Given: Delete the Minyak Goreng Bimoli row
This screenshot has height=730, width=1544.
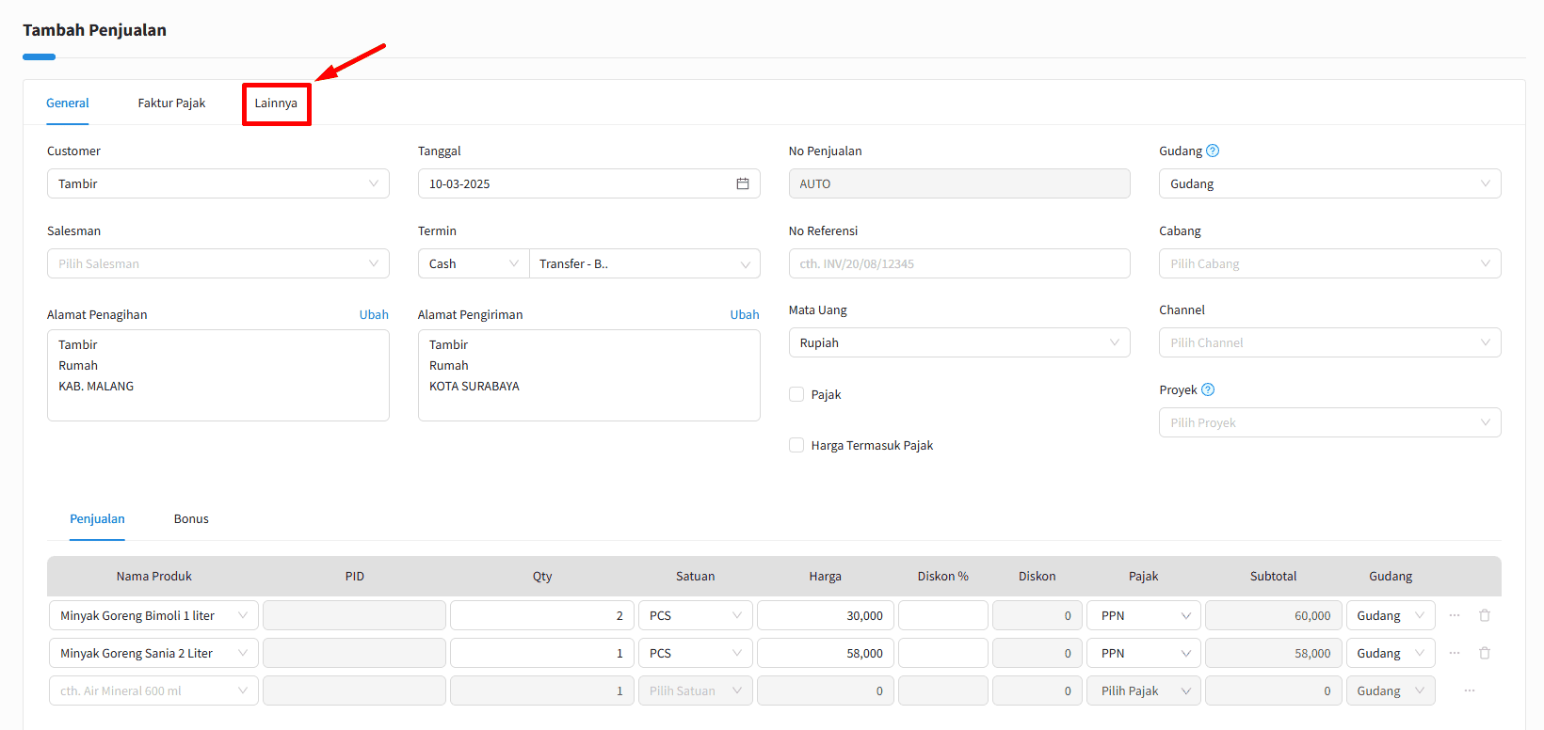Looking at the screenshot, I should click(1485, 615).
